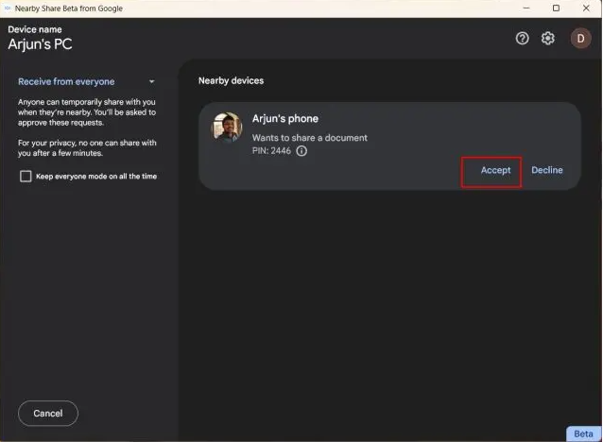Expand the Receive from everyone dropdown arrow
The width and height of the screenshot is (603, 442).
pyautogui.click(x=151, y=81)
